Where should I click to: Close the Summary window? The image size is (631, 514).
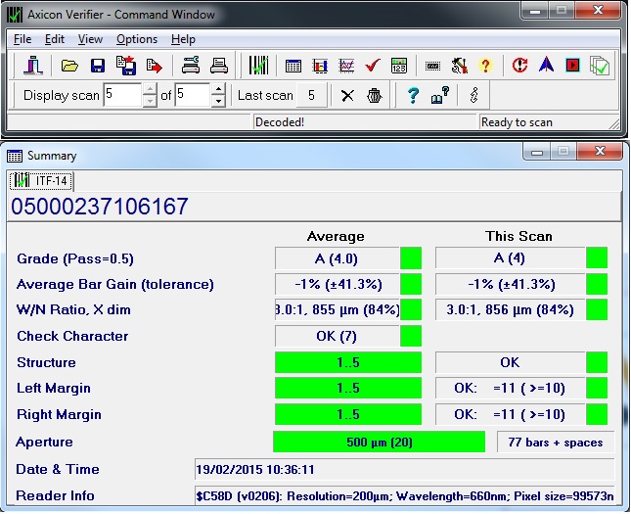(600, 152)
